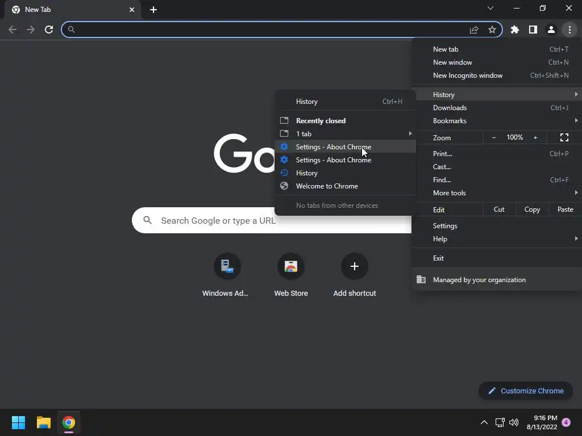Open Settings from the Chrome menu
The image size is (582, 436).
(x=497, y=226)
